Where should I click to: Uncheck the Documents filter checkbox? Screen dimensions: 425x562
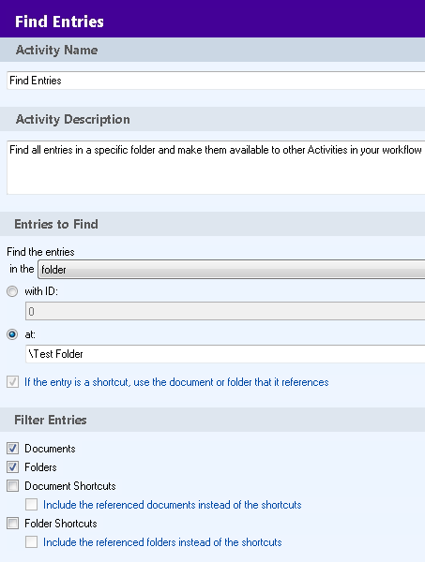point(12,449)
